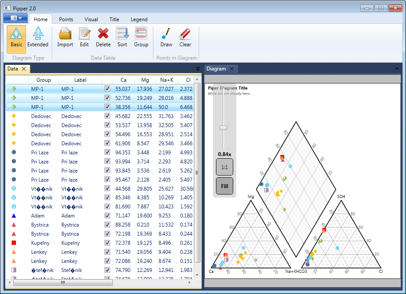406x294 pixels.
Task: Click the scroll up arrow of data table
Action: [197, 79]
